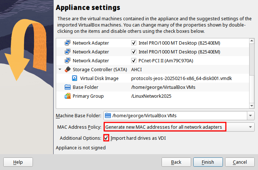Open the MAC Address Policy dropdown
The height and width of the screenshot is (170, 258).
179,127
